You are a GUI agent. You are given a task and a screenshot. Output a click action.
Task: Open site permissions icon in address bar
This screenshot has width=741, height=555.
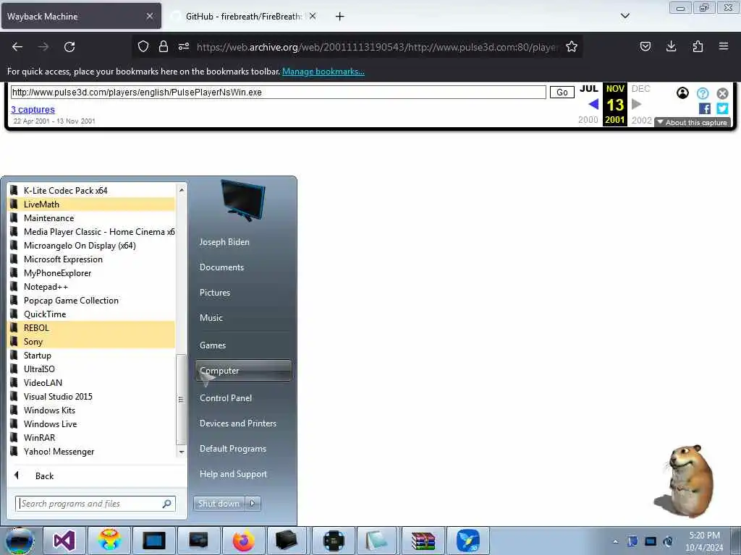click(184, 46)
